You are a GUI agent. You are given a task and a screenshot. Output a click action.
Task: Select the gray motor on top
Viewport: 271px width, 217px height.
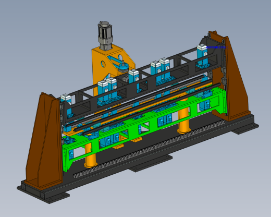[105, 35]
